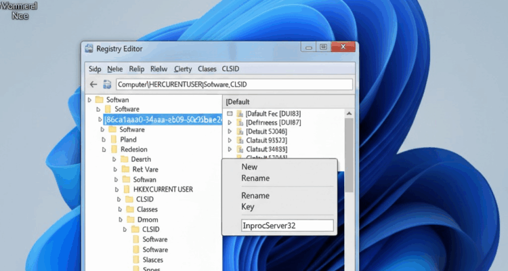Viewport: 508px width, 271px height.
Task: Click the value icon of Default Fec [DUI83]
Action: pos(240,114)
